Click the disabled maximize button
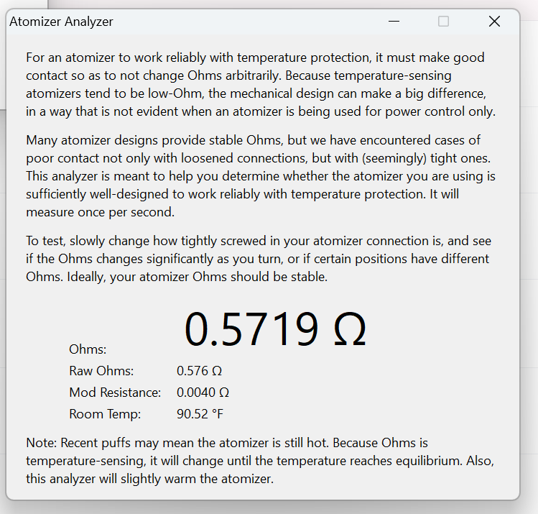 443,22
